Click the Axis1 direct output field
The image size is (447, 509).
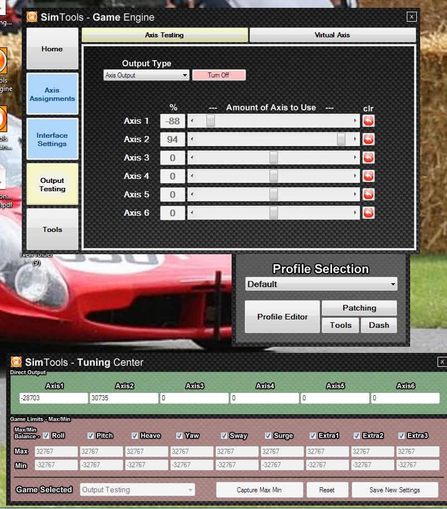(54, 398)
